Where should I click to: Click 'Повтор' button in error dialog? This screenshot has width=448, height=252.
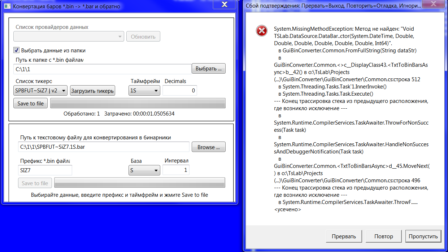pos(383,236)
